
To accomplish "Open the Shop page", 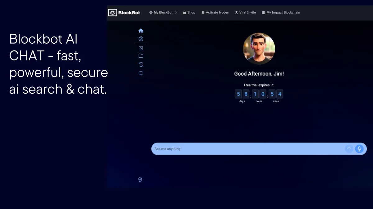I will tap(189, 13).
